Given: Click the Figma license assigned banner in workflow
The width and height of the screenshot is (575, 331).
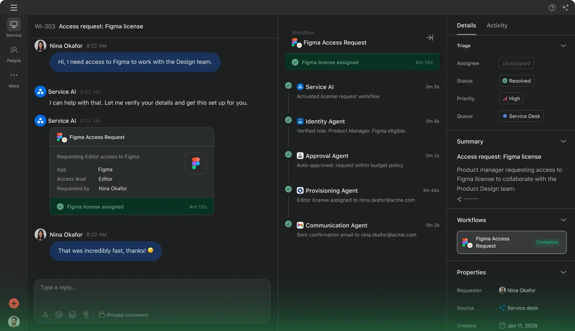Looking at the screenshot, I should coord(362,62).
